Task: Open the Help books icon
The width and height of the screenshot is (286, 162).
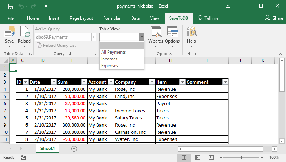Action: 192,32
